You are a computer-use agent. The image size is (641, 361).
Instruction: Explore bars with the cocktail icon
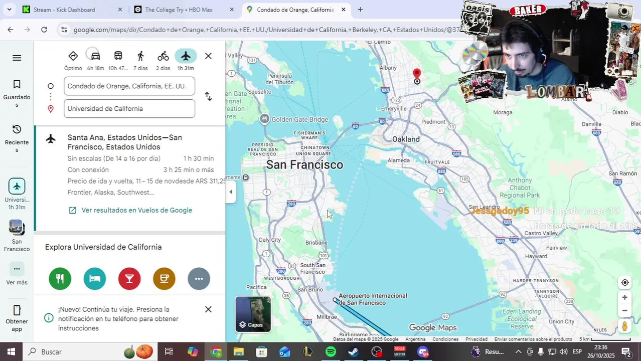coord(129,279)
